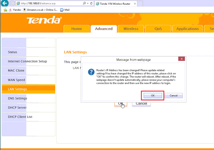Open the Amazon.co.uk bookmark
Viewport: 214px width, 150px height.
tap(40, 10)
